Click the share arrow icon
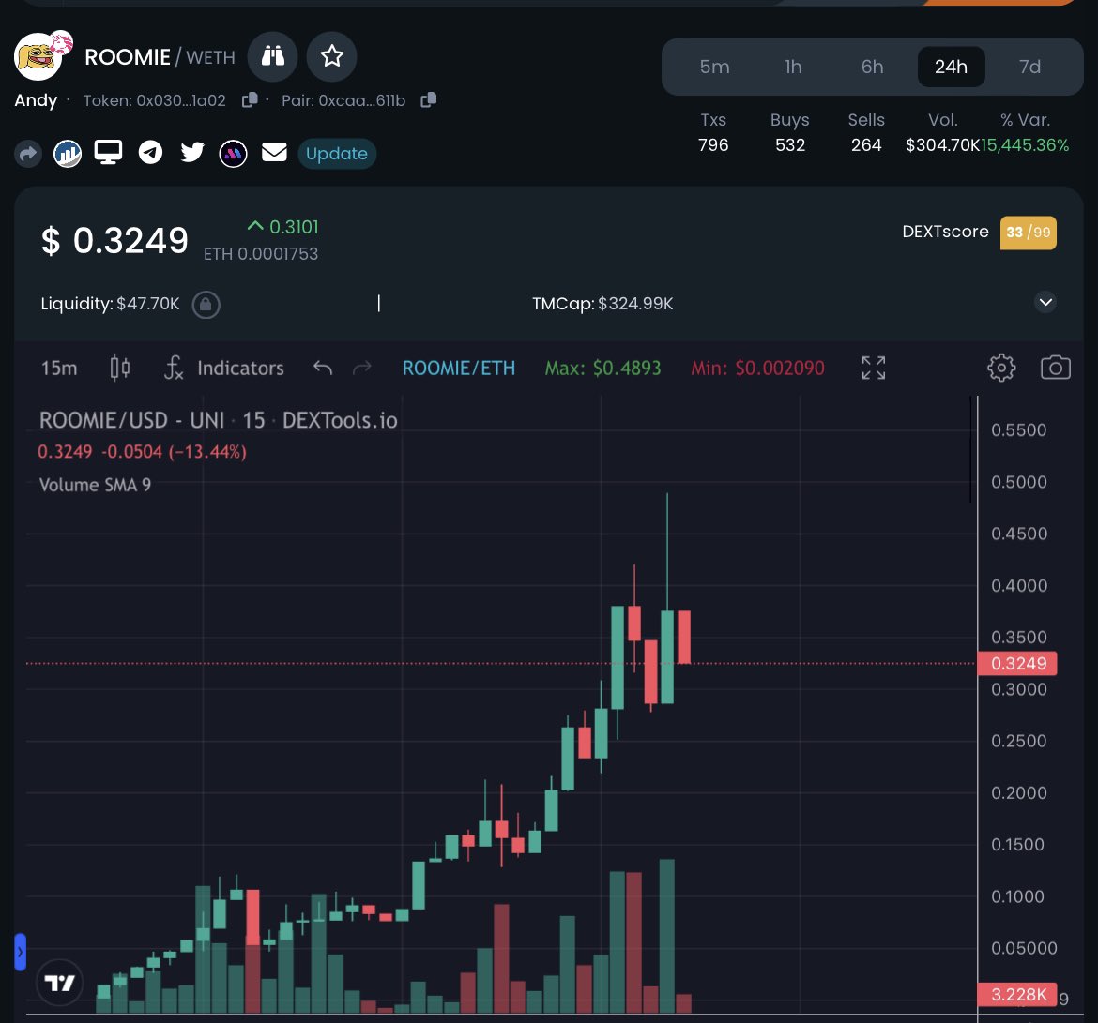 pyautogui.click(x=28, y=153)
